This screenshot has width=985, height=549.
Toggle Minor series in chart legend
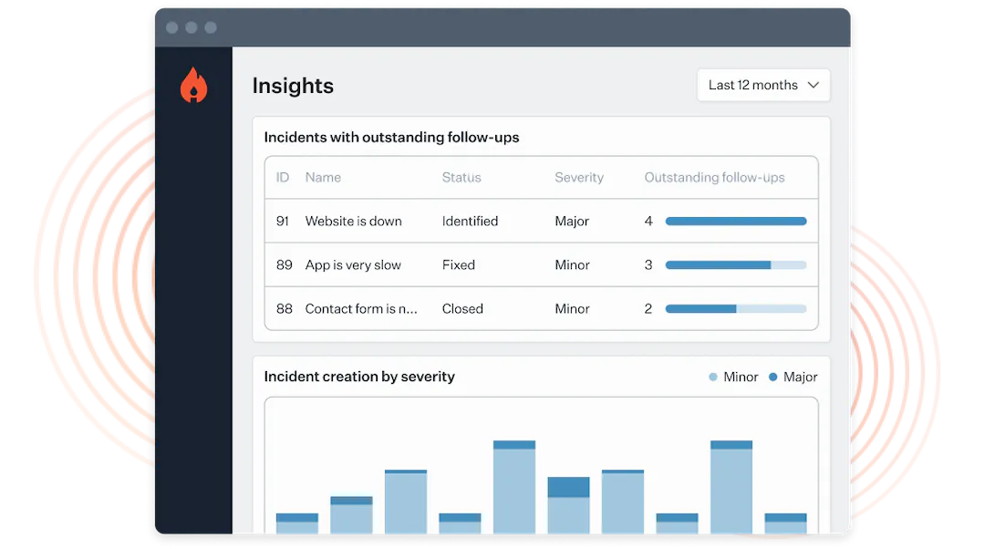(733, 377)
